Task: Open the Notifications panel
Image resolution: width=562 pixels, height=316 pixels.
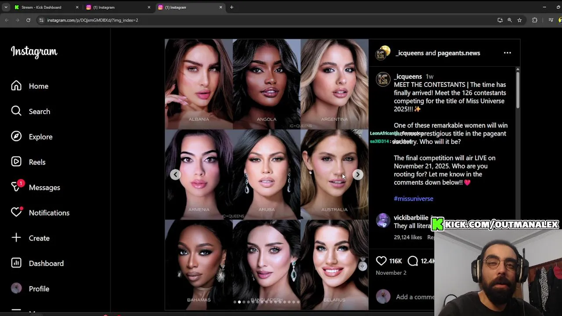Action: pyautogui.click(x=40, y=213)
